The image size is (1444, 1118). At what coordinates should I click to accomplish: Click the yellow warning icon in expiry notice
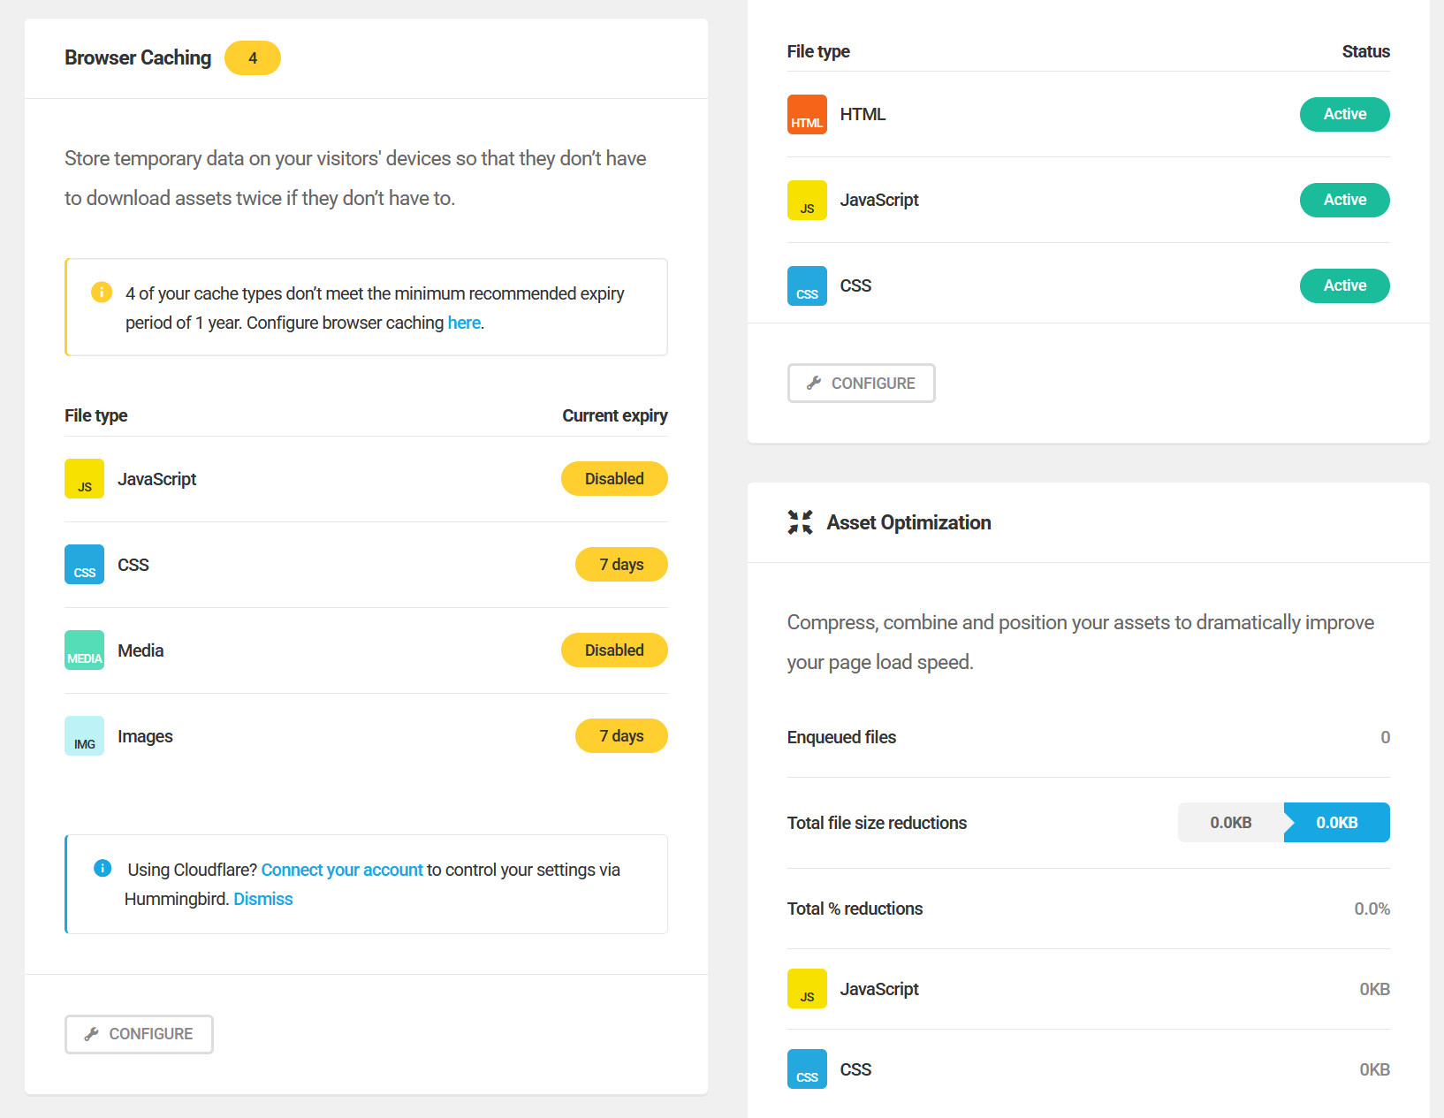point(102,293)
